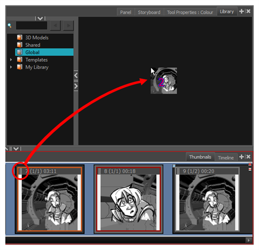Viewport: 259px width, 250px height.
Task: Click the 3D Models folder icon
Action: 20,37
